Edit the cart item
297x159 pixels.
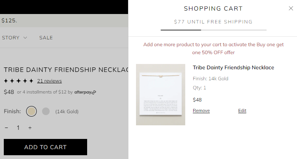click(x=242, y=111)
